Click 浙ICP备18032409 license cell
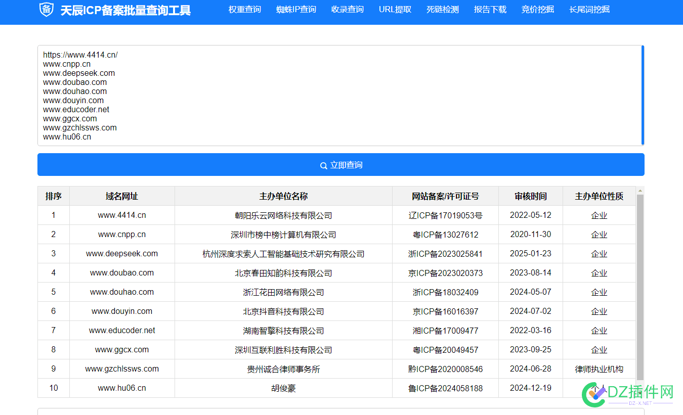This screenshot has height=415, width=683. (445, 292)
